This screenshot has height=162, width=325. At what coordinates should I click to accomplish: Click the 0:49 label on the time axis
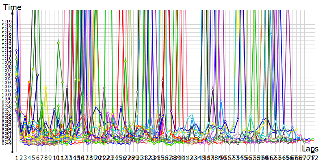(x=6, y=143)
